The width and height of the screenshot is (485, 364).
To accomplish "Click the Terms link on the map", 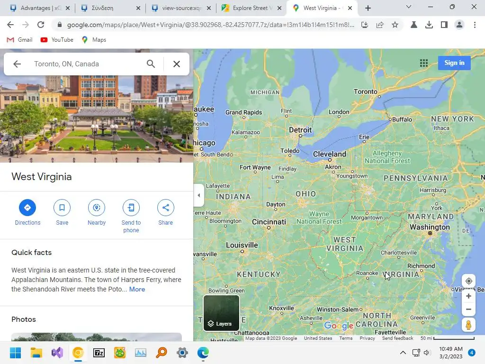I will (346, 338).
